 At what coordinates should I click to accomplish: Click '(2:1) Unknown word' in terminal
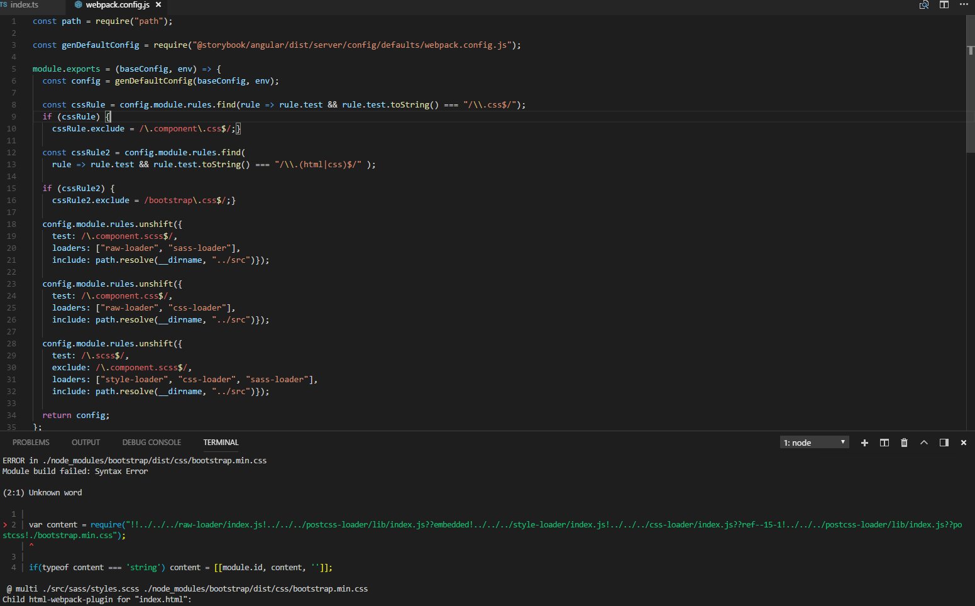click(43, 493)
